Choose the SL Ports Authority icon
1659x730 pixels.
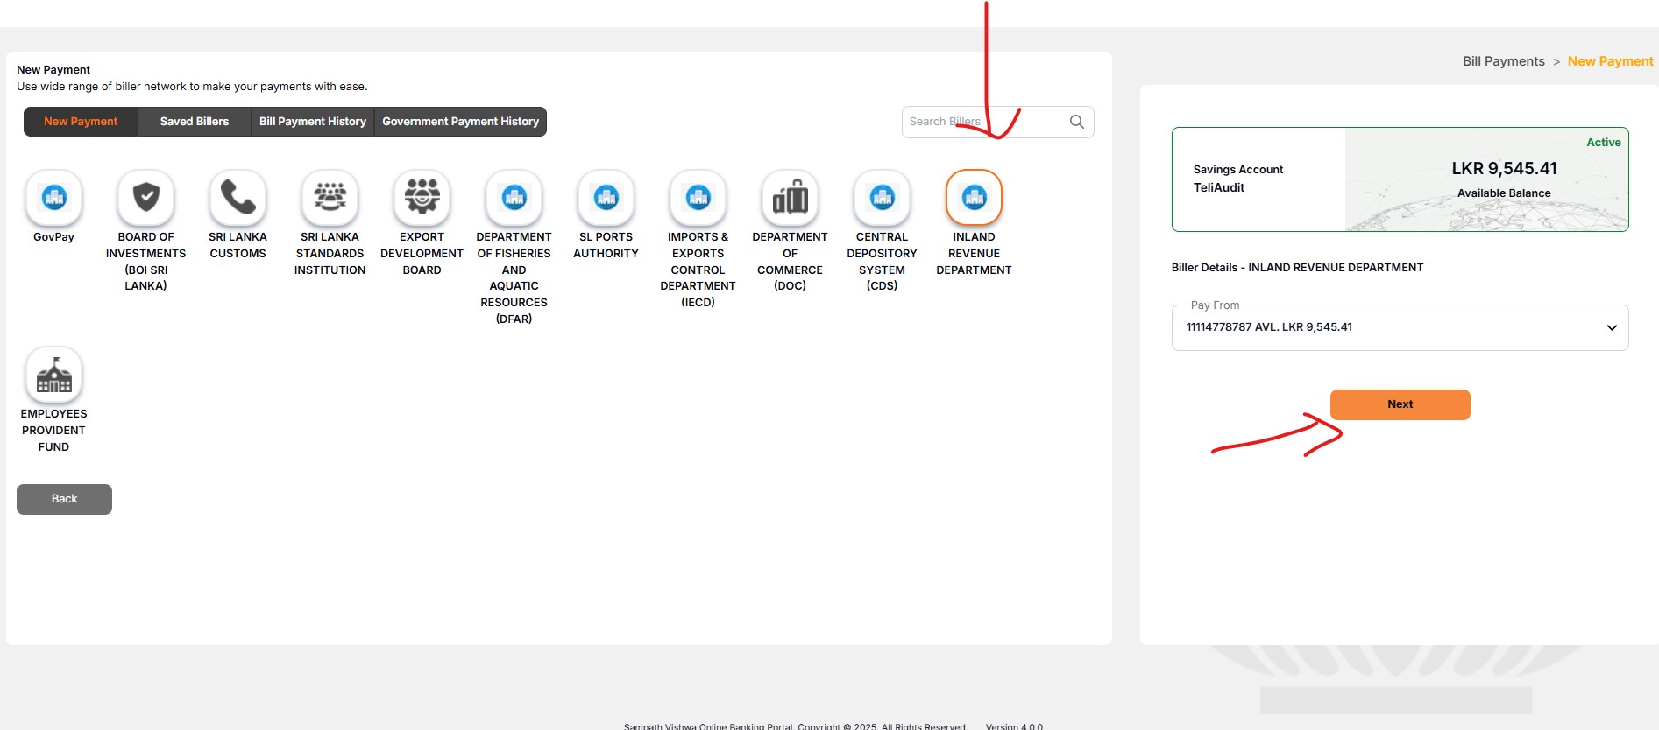point(606,198)
